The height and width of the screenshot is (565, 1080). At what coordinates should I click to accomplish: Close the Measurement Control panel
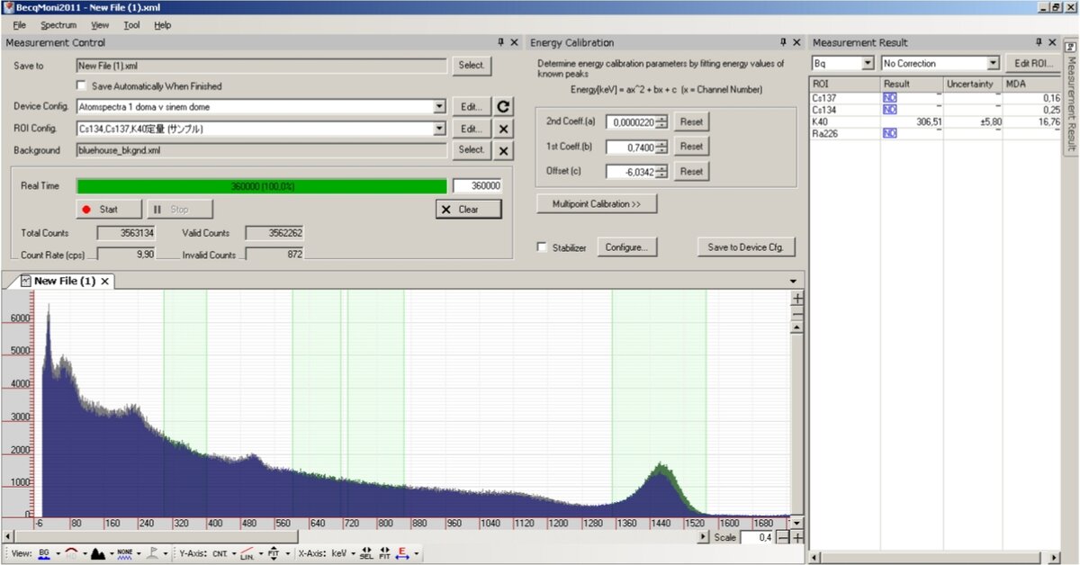click(x=515, y=42)
